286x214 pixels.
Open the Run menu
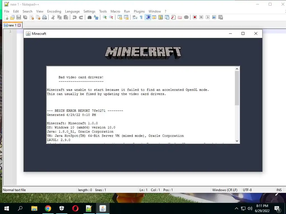pos(127,11)
